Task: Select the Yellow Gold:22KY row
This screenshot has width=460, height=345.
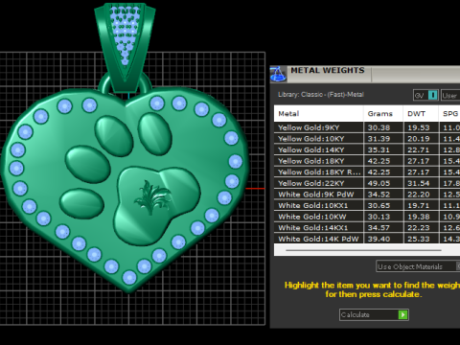Action: 367,183
